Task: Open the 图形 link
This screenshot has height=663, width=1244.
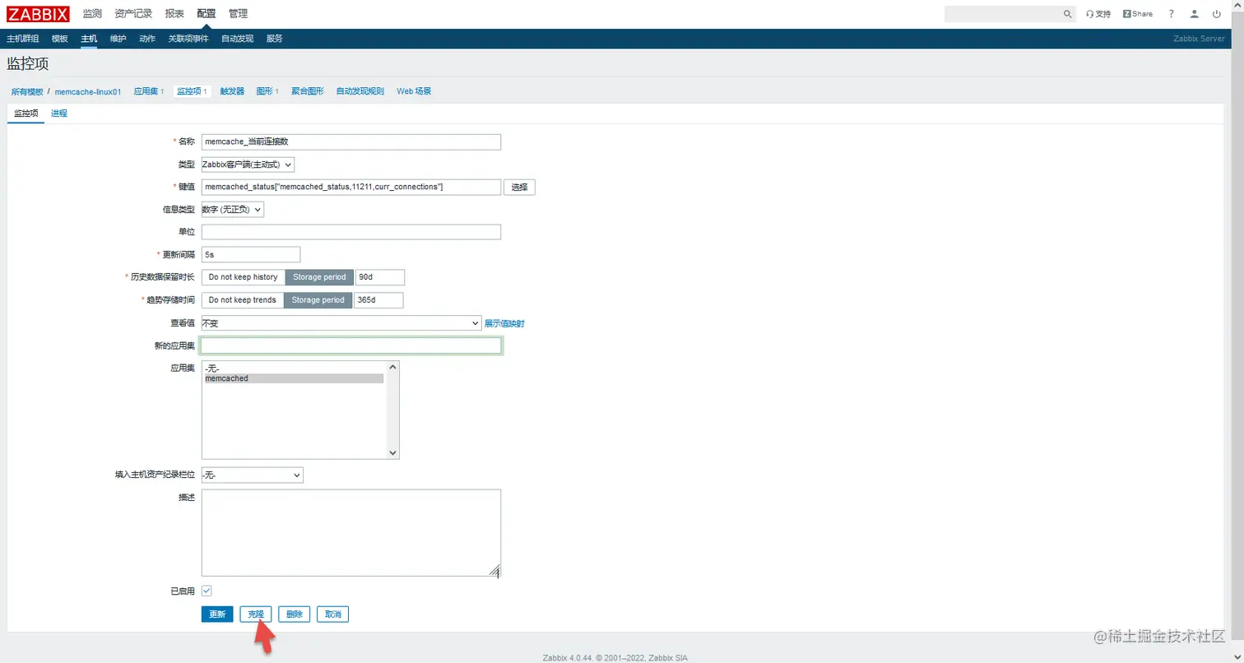Action: pyautogui.click(x=264, y=91)
